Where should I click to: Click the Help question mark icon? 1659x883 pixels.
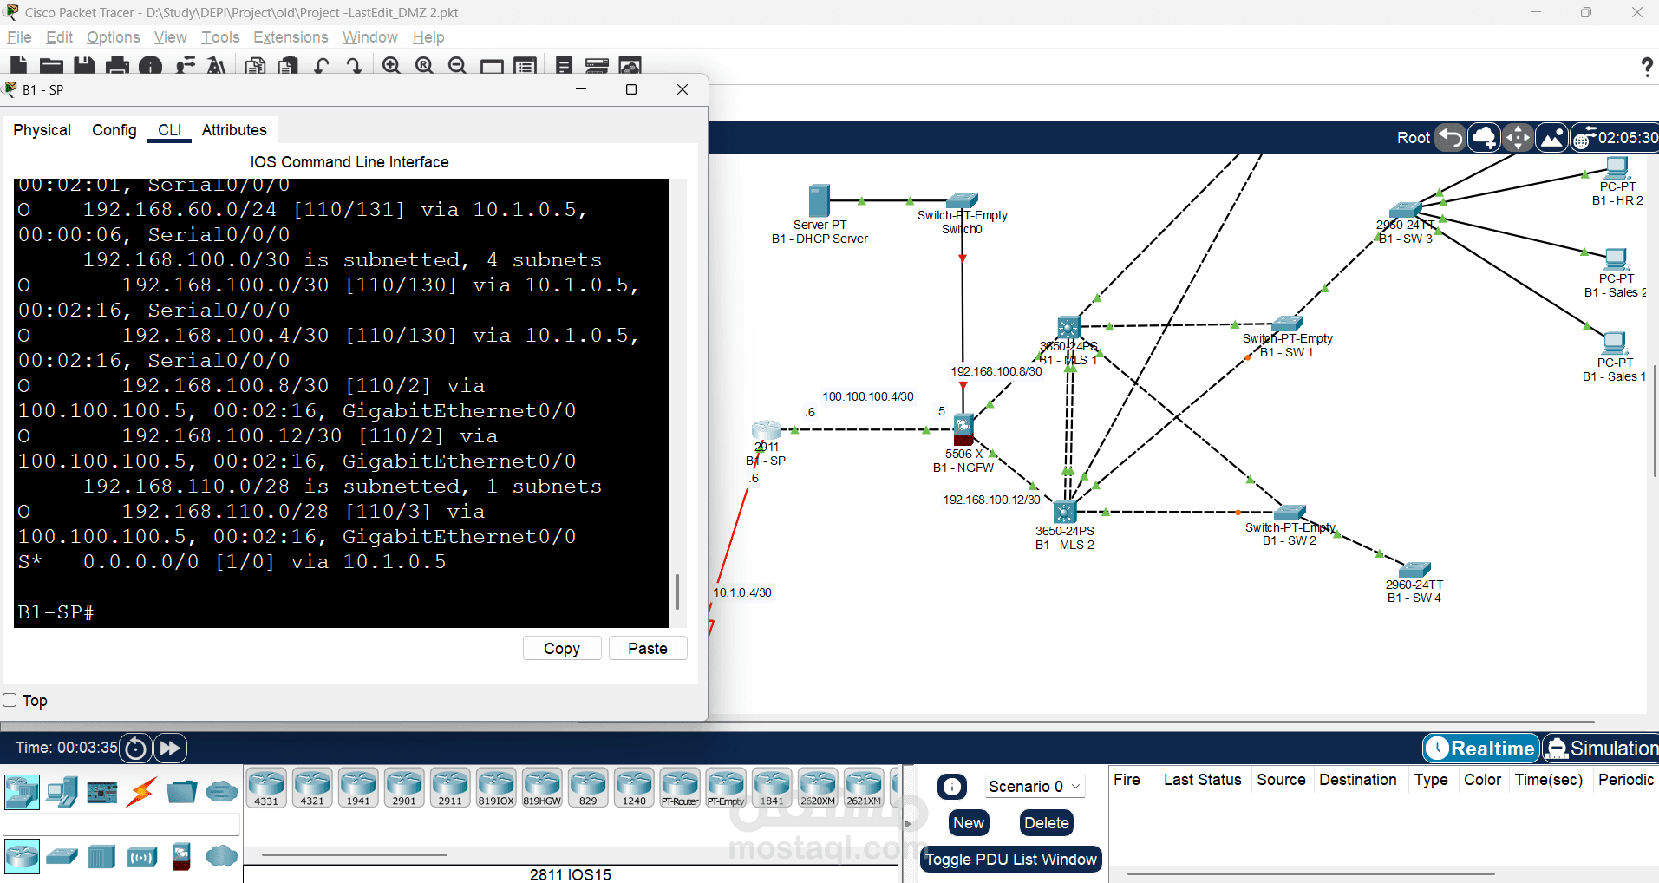1647,67
